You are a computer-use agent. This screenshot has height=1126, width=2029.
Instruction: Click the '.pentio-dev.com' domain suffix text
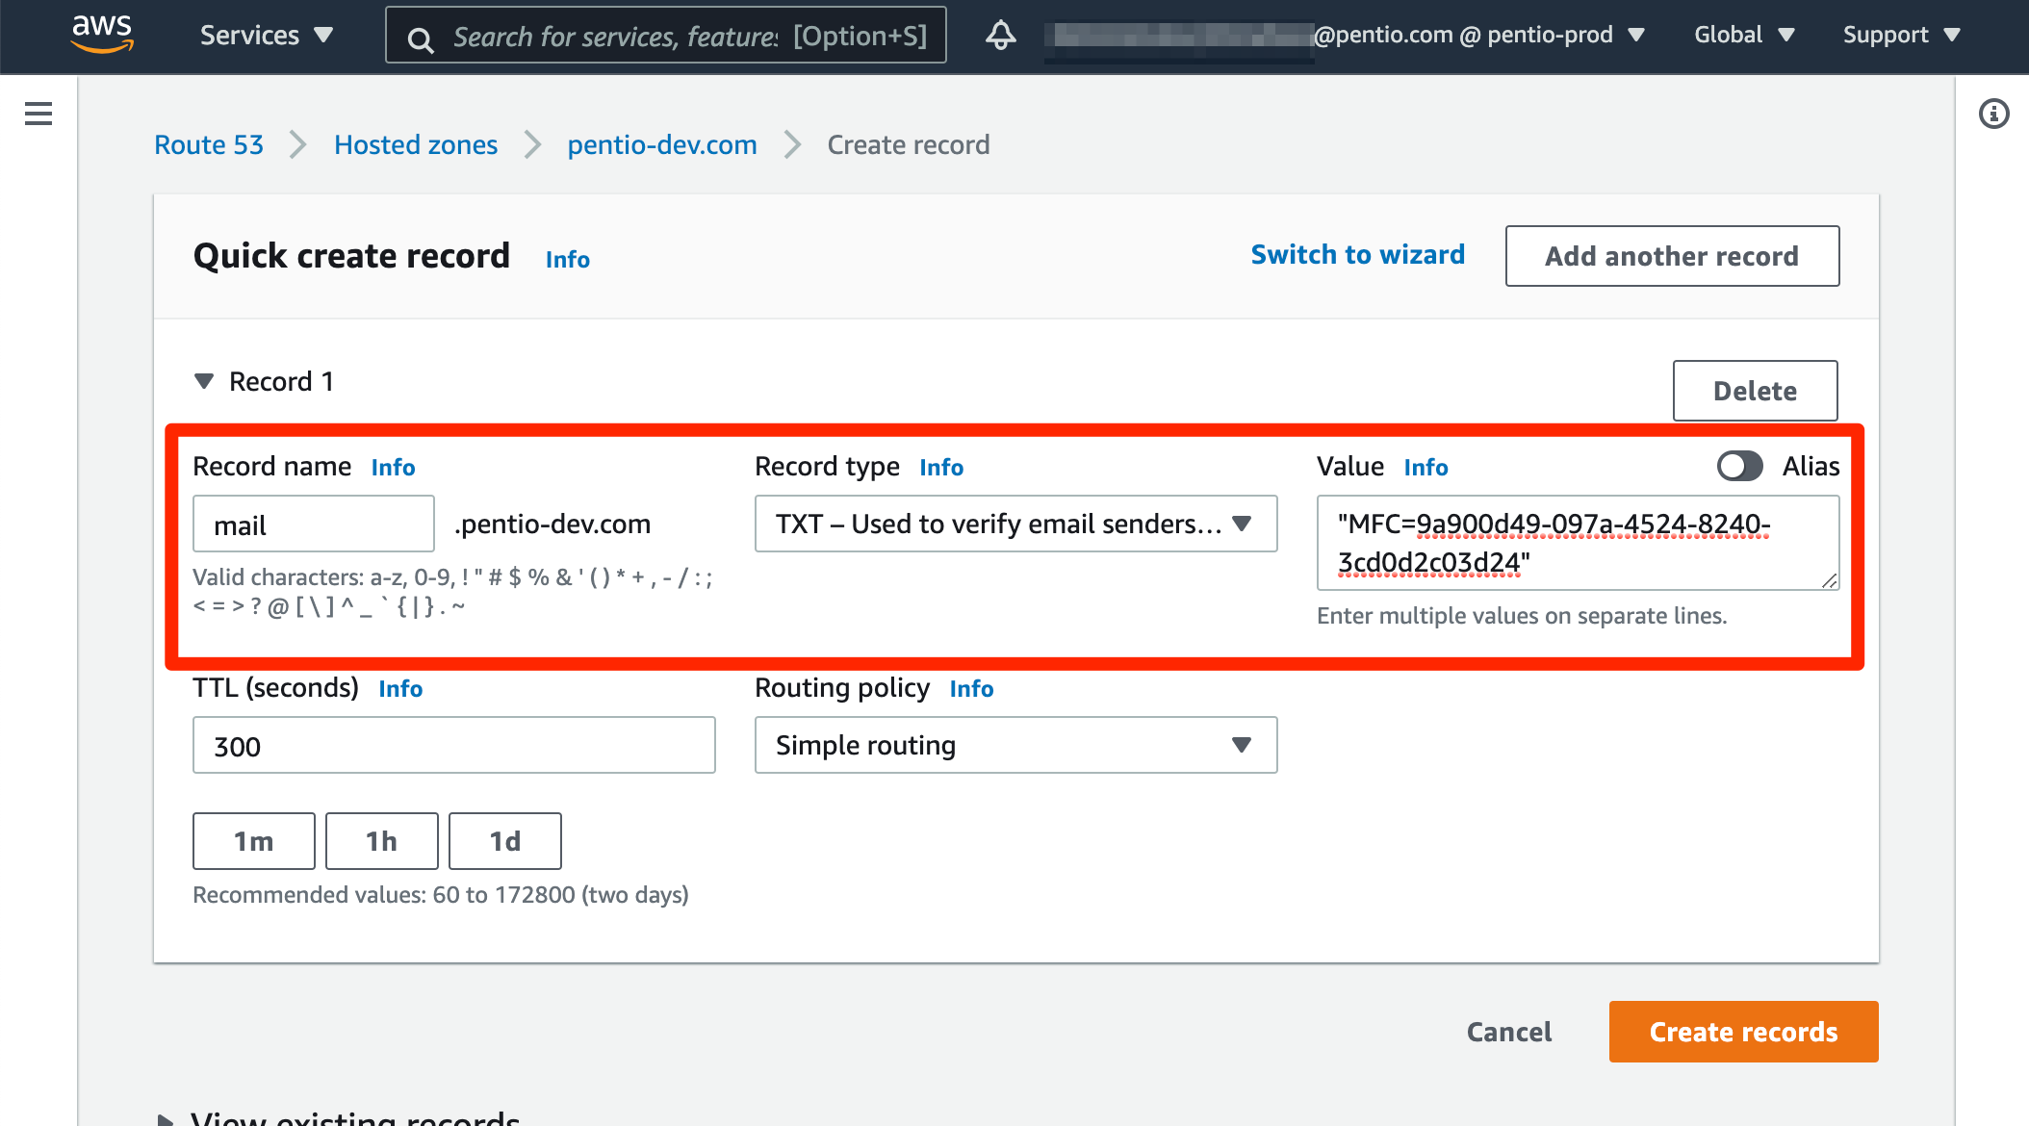[x=552, y=524]
